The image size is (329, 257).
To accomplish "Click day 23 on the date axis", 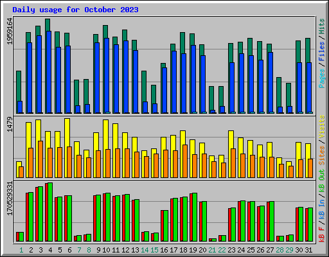I will [x=231, y=250].
